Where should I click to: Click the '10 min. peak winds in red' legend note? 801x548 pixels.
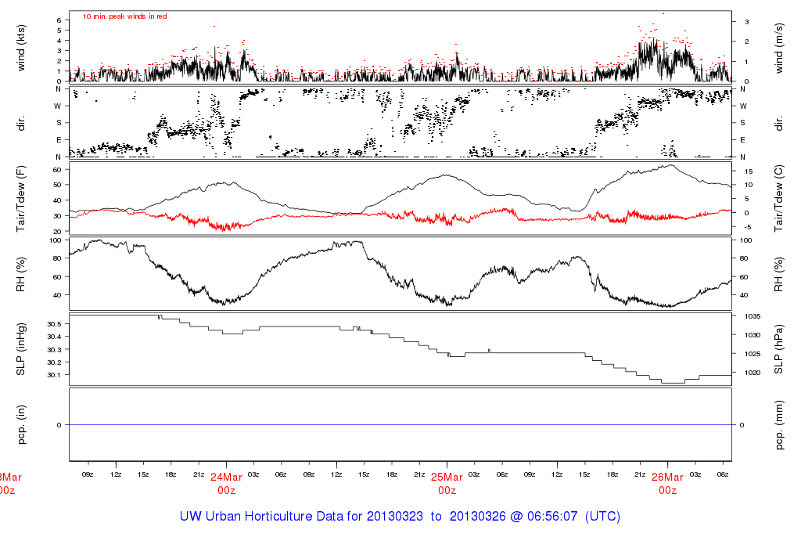coord(124,16)
